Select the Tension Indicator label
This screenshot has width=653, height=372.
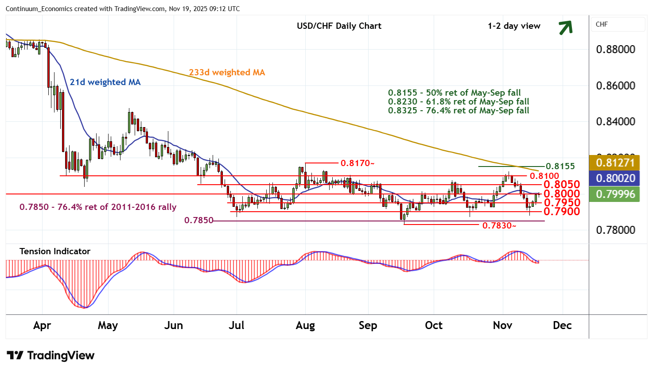tap(55, 251)
